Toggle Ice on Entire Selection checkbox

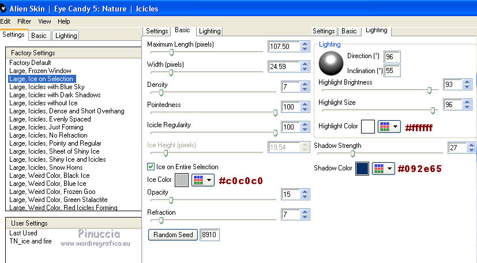click(x=151, y=167)
